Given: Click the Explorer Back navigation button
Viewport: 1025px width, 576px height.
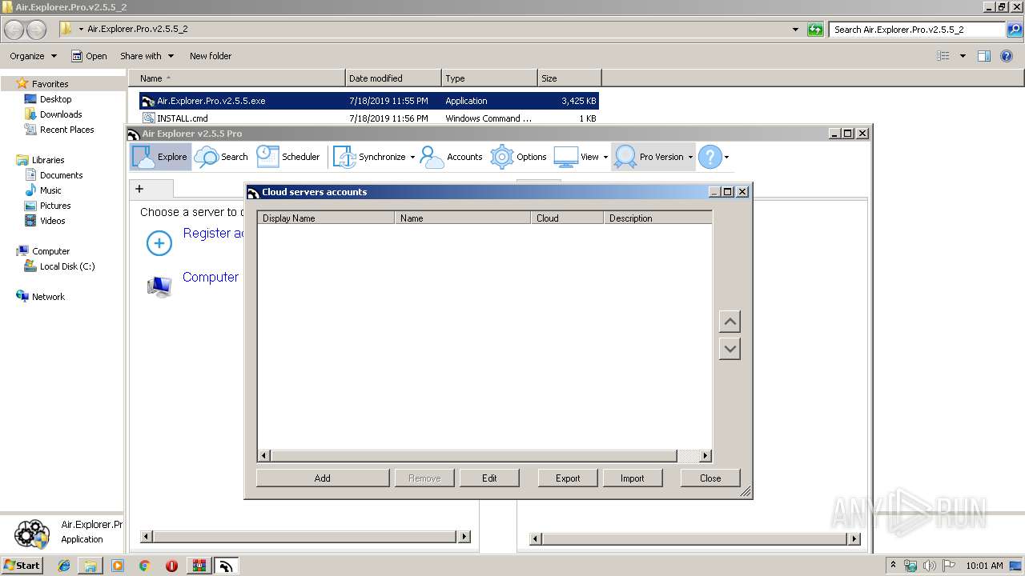Looking at the screenshot, I should (x=14, y=30).
